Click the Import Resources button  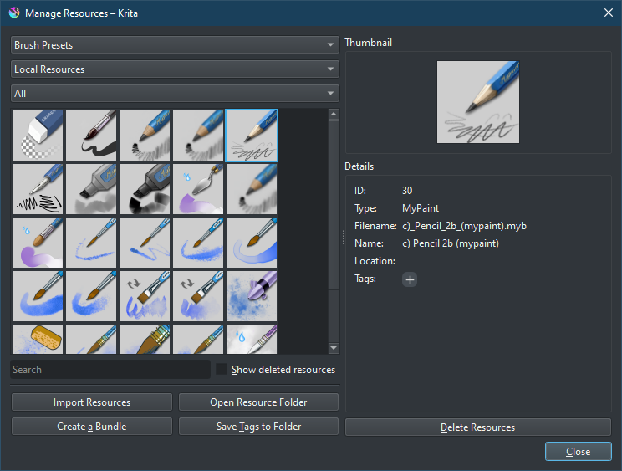tap(92, 402)
